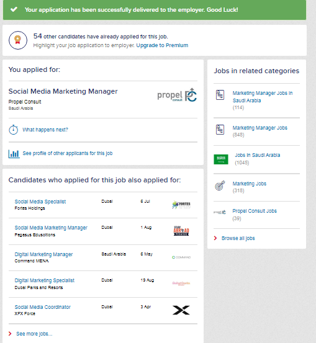Click the Pegasus Edusoltions logo
This screenshot has width=316, height=343.
pyautogui.click(x=181, y=231)
